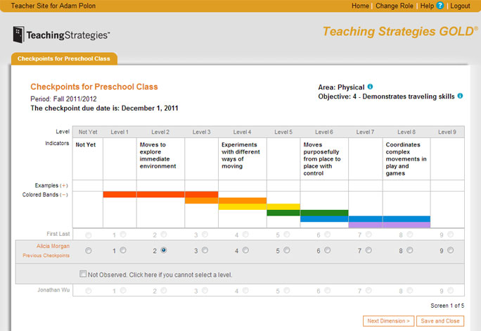Screen dimensions: 481x331
Task: Click the Help link in top navigation
Action: [x=427, y=6]
